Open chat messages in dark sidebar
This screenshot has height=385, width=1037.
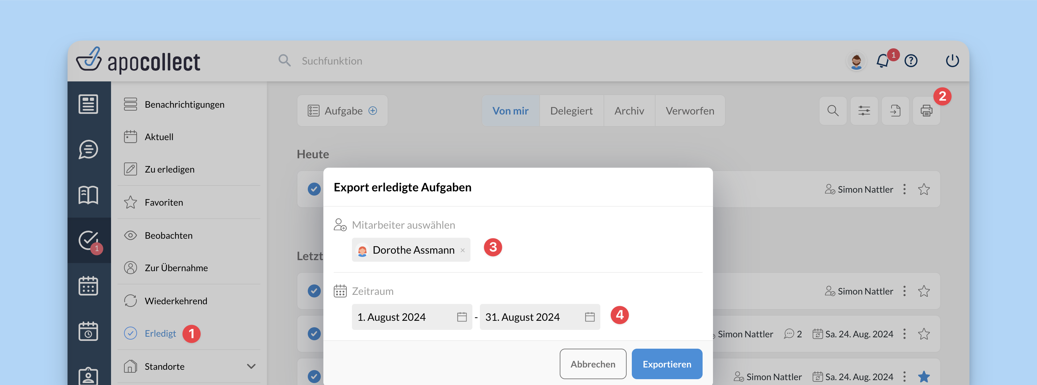tap(89, 149)
